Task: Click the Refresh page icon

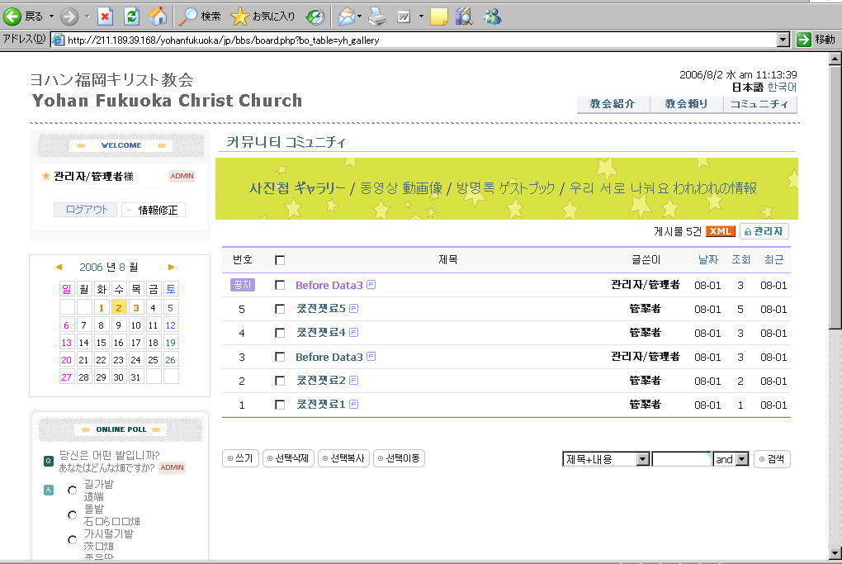Action: tap(131, 16)
